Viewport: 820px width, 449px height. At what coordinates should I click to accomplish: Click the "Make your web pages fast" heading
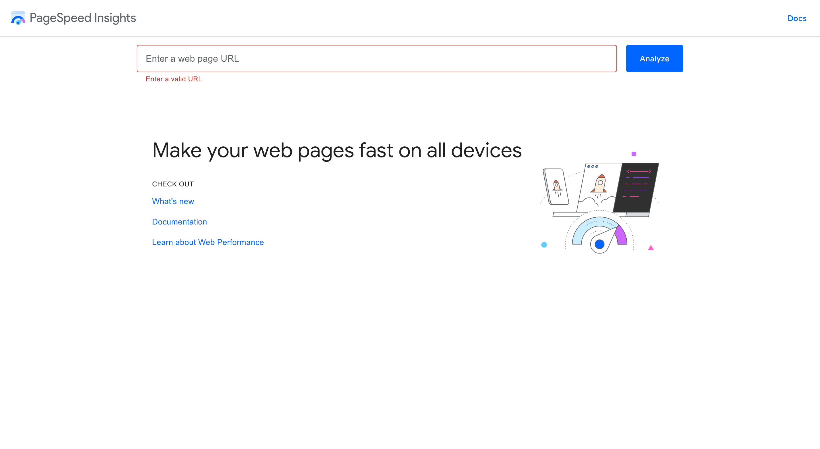337,150
